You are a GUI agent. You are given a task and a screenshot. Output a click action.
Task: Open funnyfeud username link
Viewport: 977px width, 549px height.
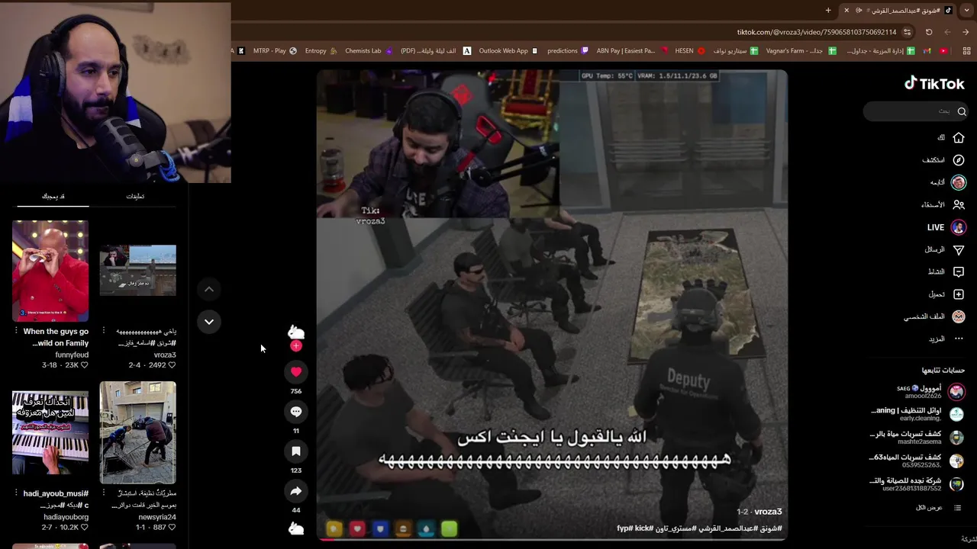pyautogui.click(x=72, y=355)
